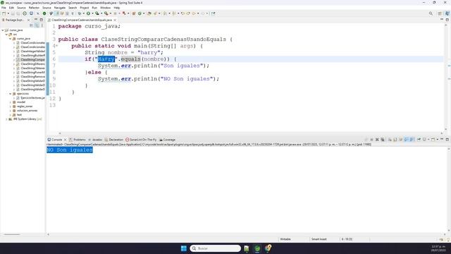Viewport: 451px width, 254px height.
Task: Open the File menu
Action: click(x=4, y=8)
